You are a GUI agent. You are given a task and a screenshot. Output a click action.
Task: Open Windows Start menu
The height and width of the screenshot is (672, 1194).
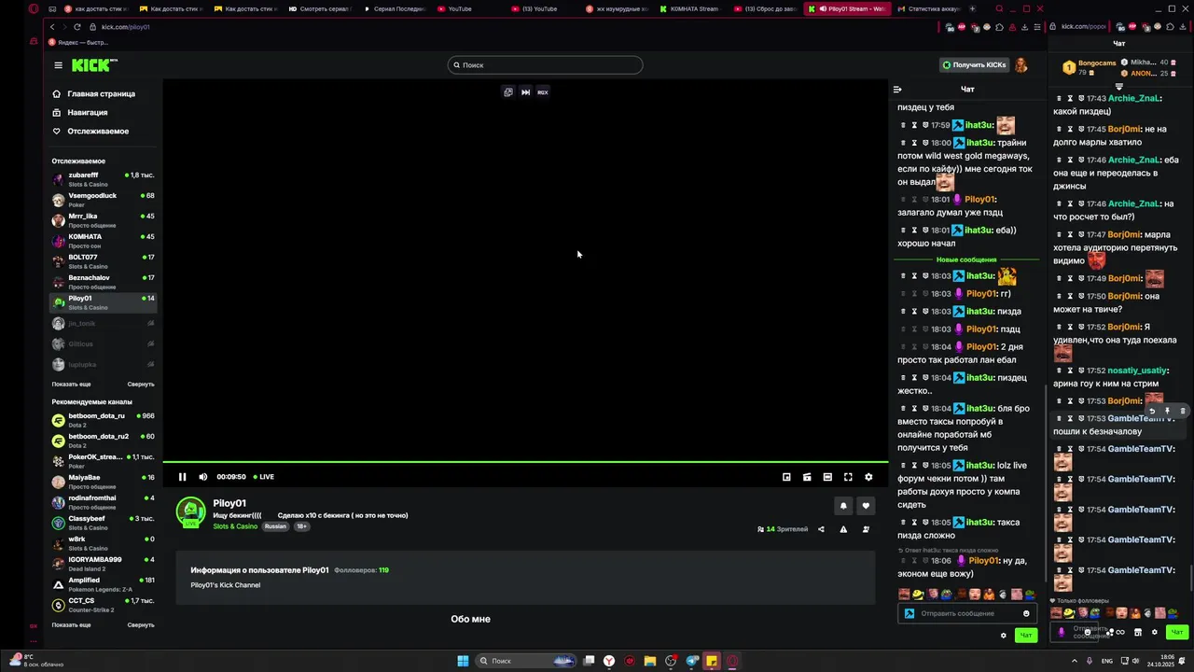[x=463, y=661]
